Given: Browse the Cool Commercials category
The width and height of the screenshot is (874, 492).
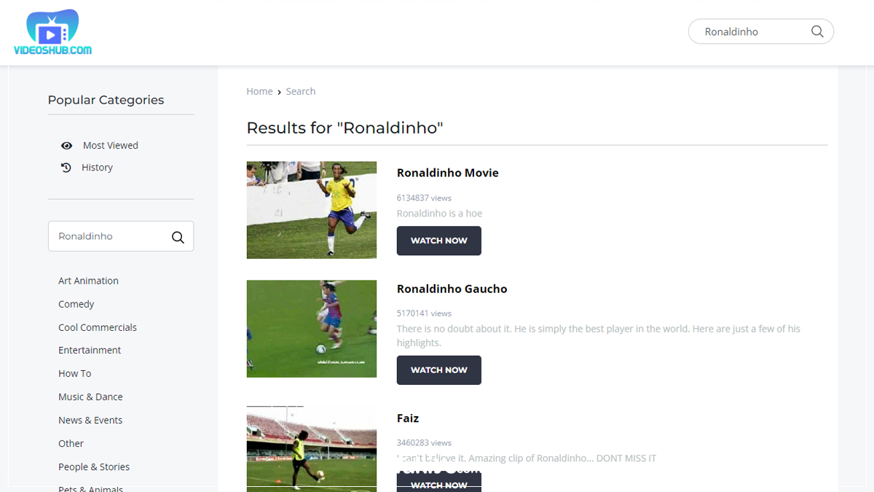Looking at the screenshot, I should 98,327.
